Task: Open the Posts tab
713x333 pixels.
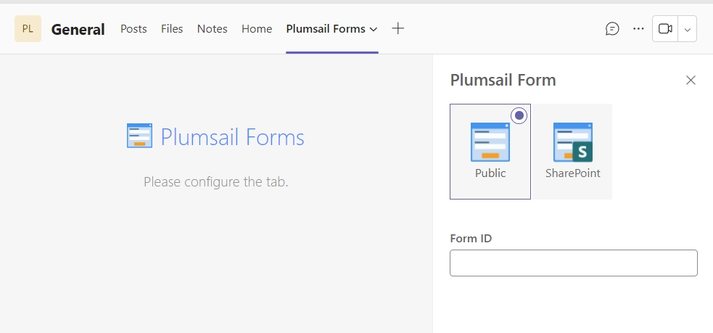Action: tap(133, 29)
